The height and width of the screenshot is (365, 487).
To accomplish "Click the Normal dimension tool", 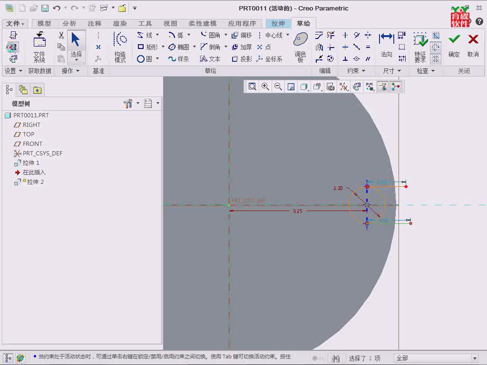I will tap(386, 45).
